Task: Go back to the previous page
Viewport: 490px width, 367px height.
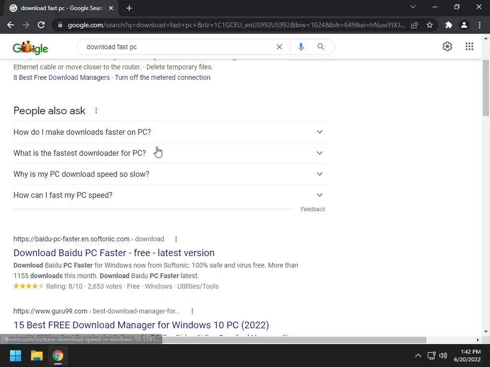Action: (x=11, y=25)
